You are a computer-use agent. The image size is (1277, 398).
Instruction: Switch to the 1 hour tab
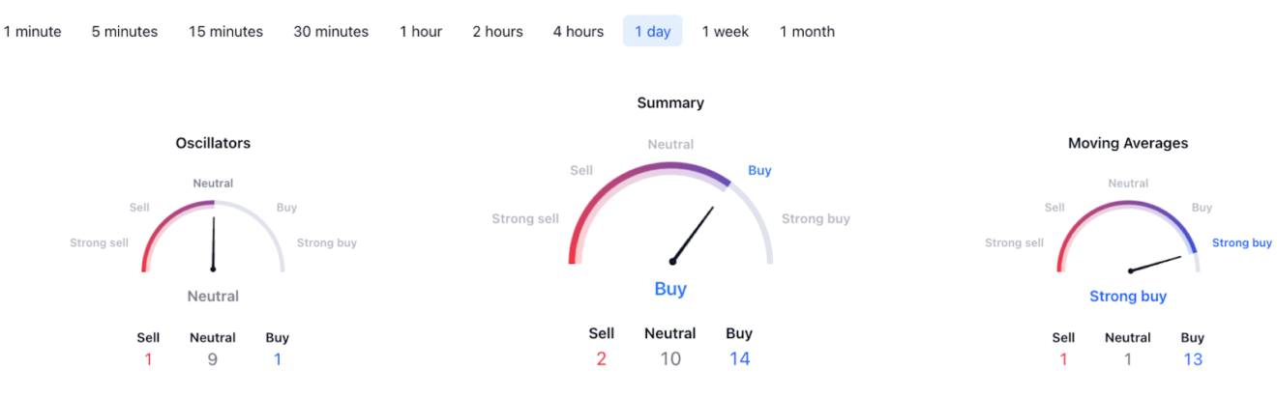421,31
